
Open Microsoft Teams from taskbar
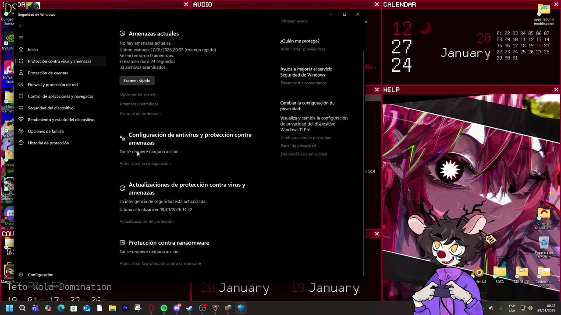click(x=35, y=308)
